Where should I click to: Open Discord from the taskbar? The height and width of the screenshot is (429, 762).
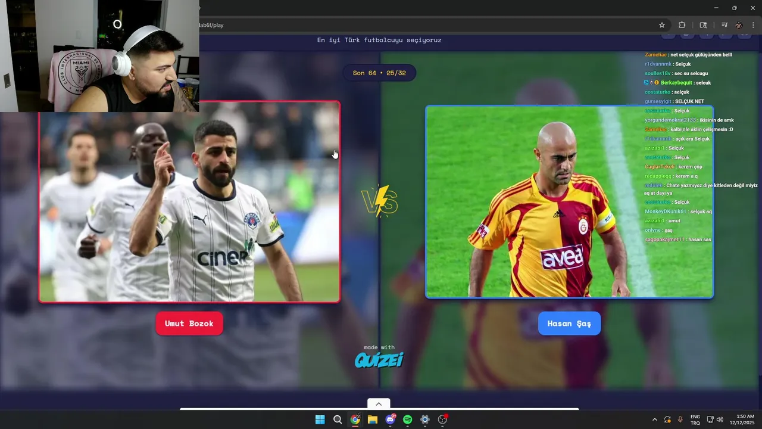coord(390,419)
